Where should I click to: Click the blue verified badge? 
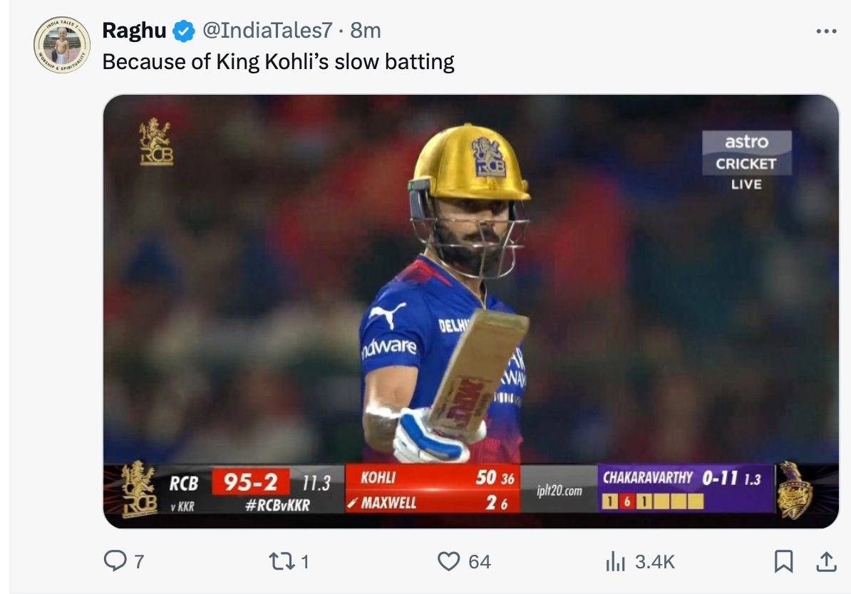point(185,31)
